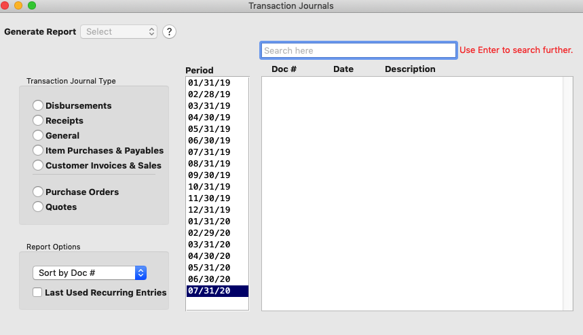Select period 12/31/19
Viewport: 583px width, 335px height.
point(217,209)
